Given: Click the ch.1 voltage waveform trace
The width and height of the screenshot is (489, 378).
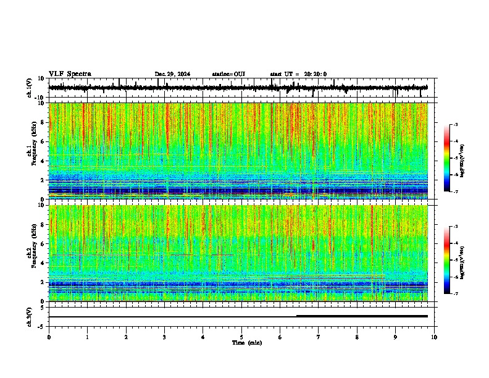Looking at the screenshot, I should coord(238,88).
